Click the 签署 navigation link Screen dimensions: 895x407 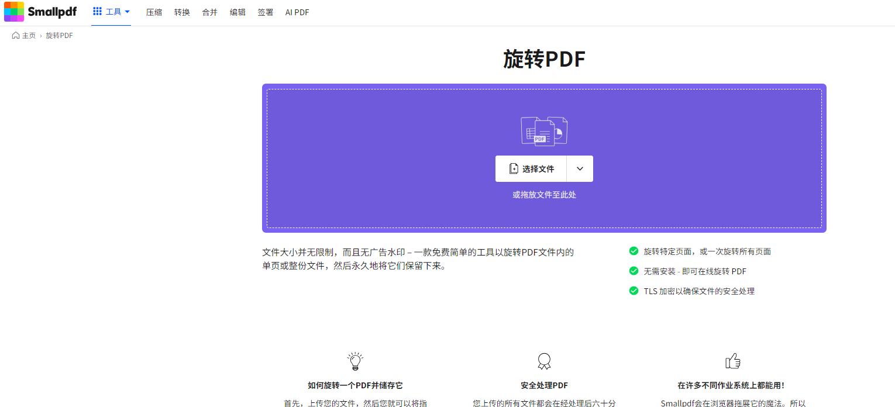tap(266, 12)
